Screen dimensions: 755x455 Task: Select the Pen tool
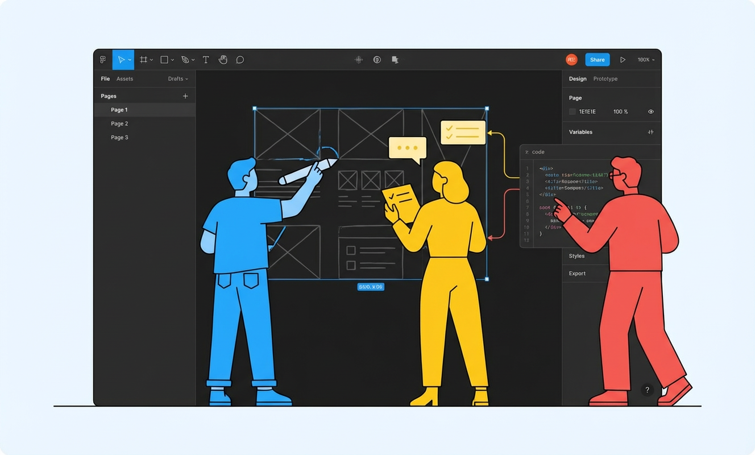(x=185, y=60)
